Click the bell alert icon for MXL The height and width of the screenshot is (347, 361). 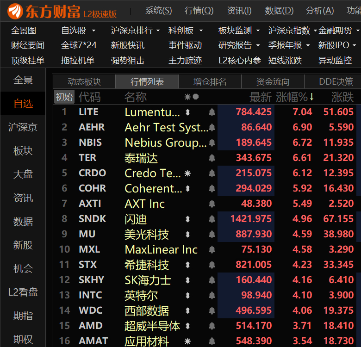[x=212, y=249]
